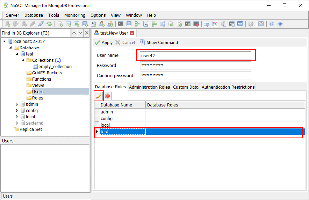
Task: Click the Apply button
Action: [x=103, y=42]
